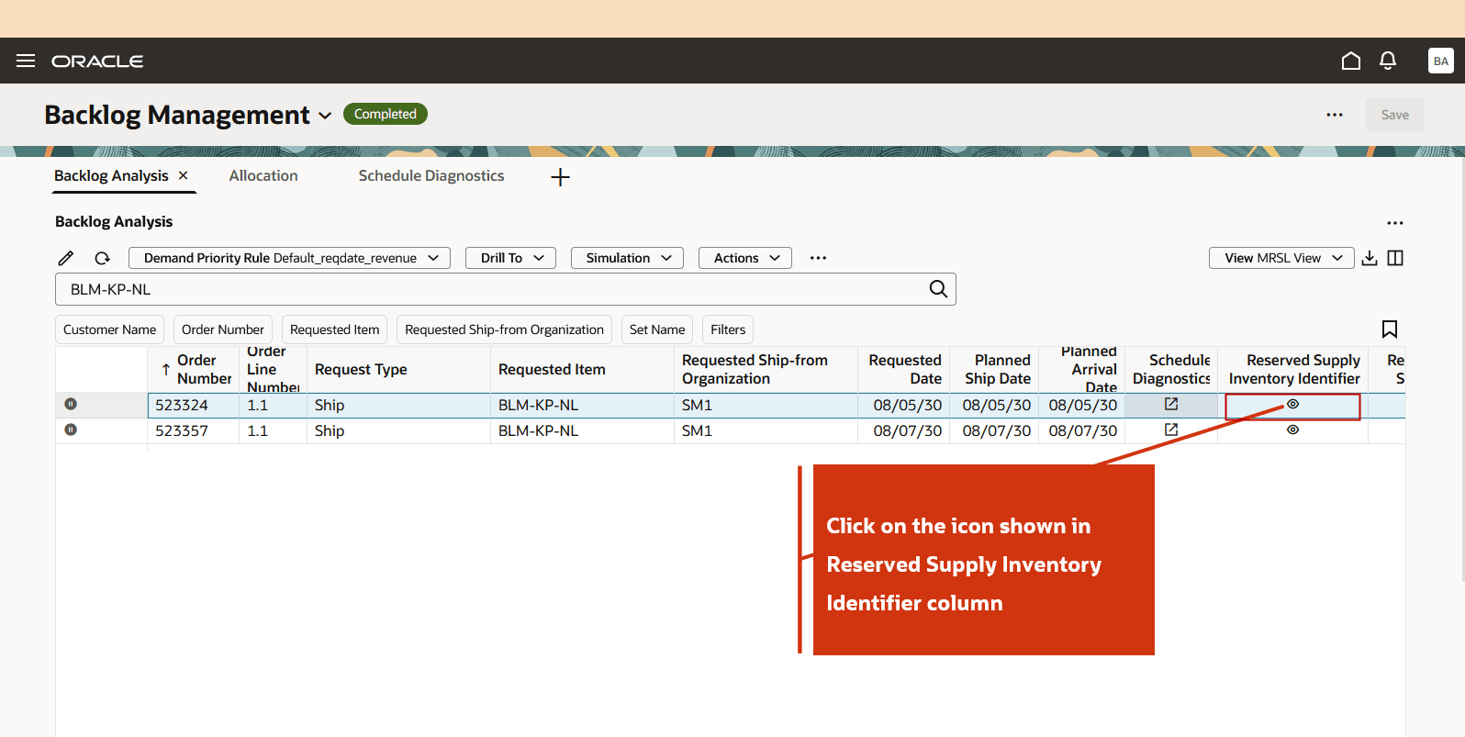Expand the Backlog Management title dropdown
The height and width of the screenshot is (737, 1465).
[x=325, y=116]
